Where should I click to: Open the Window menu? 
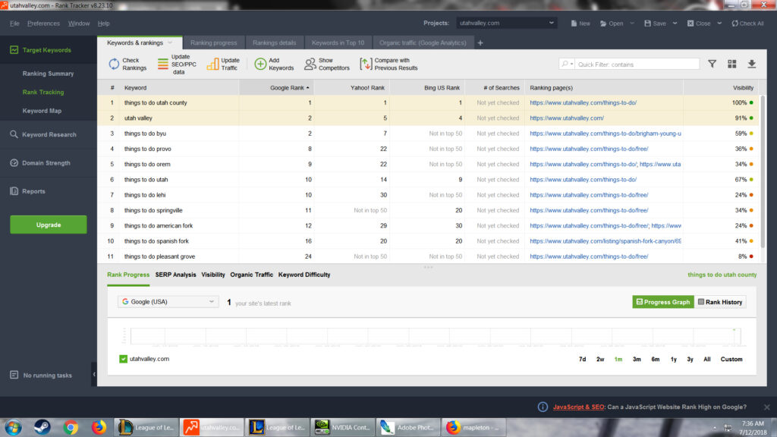pos(79,24)
